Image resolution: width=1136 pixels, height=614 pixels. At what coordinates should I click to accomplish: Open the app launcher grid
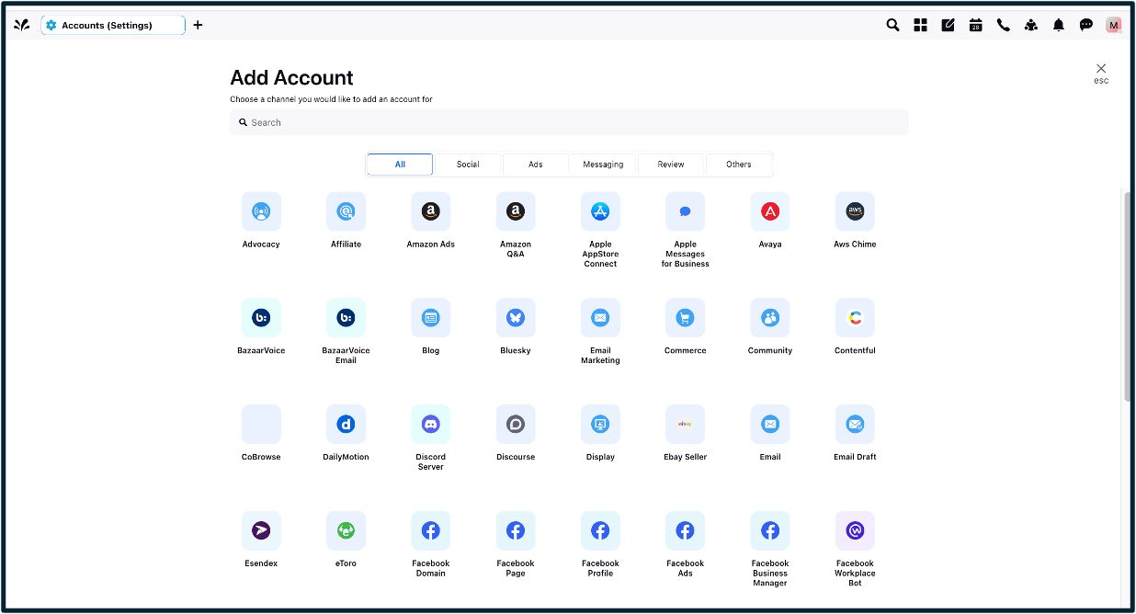(920, 25)
